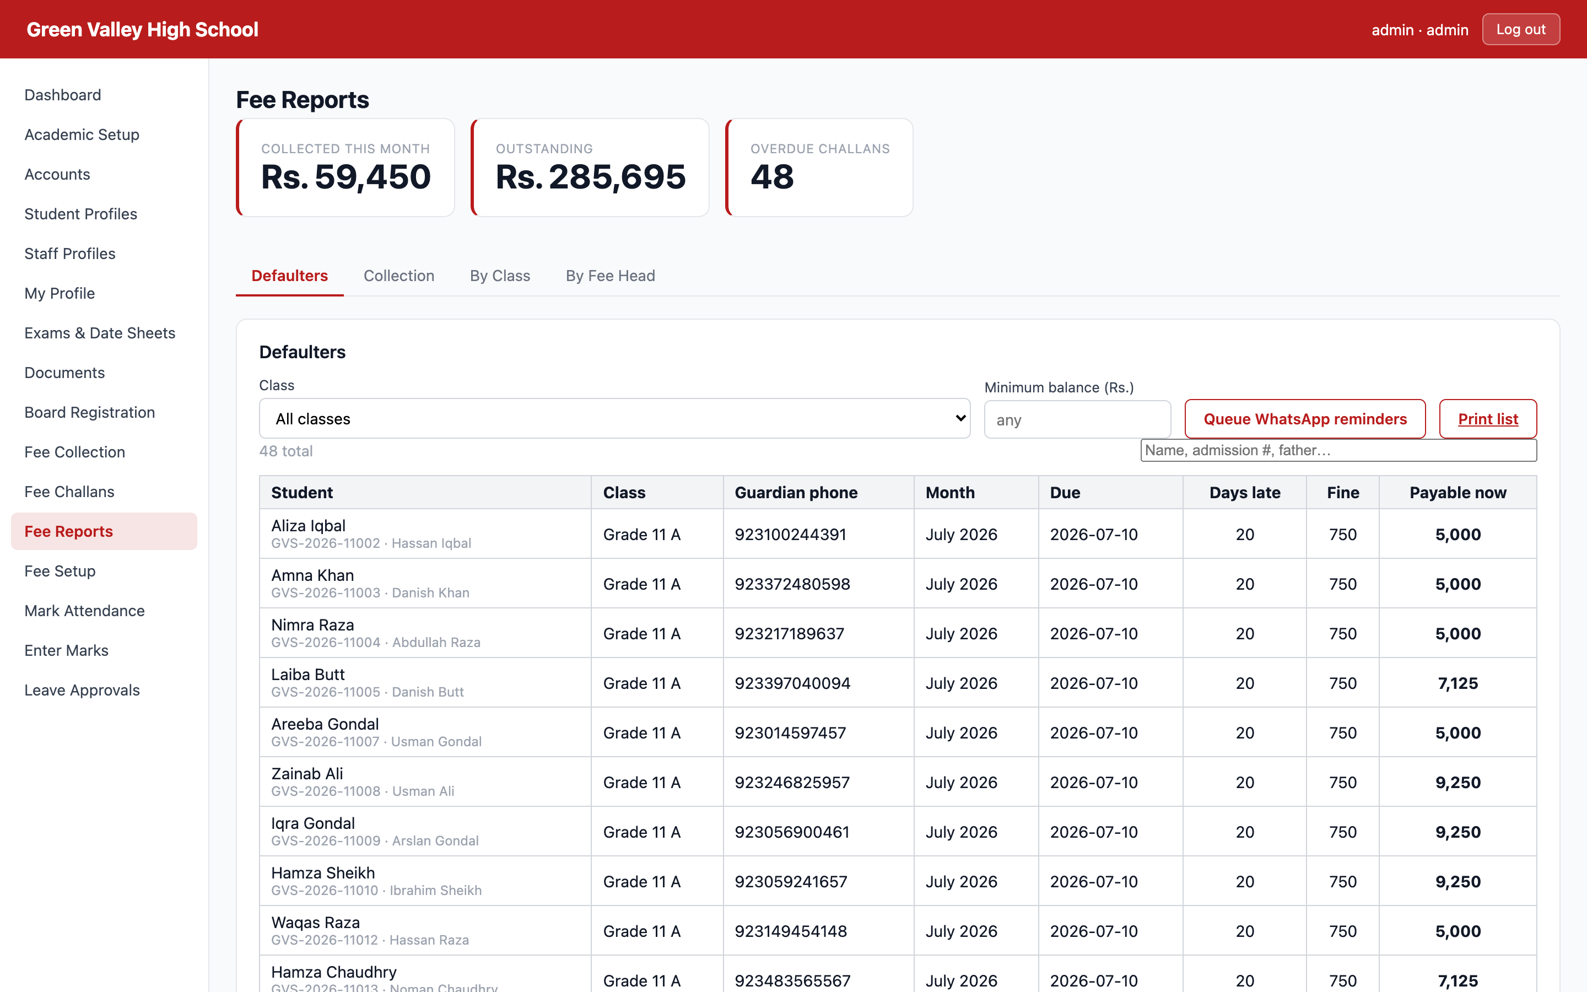Navigate to Student Profiles

click(x=80, y=214)
